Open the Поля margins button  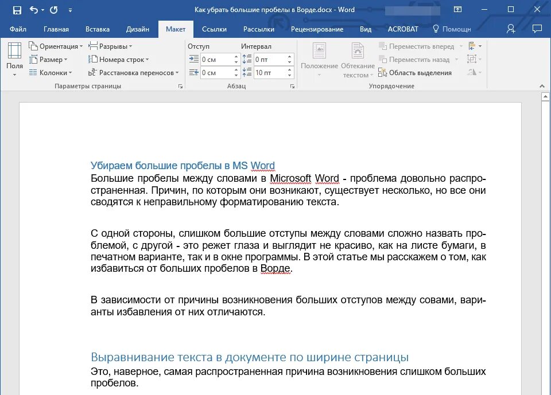click(x=14, y=59)
